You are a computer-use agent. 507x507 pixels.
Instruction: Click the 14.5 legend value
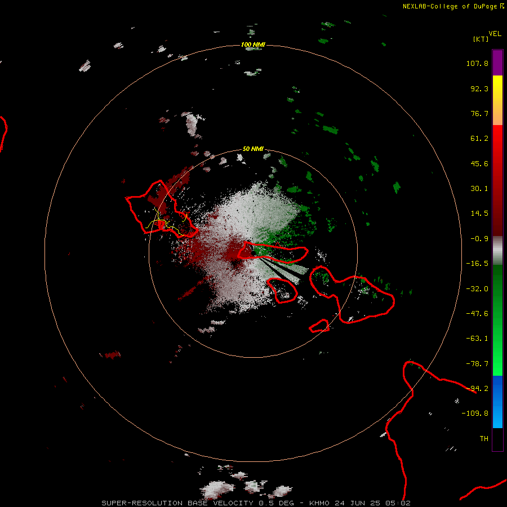tap(479, 214)
